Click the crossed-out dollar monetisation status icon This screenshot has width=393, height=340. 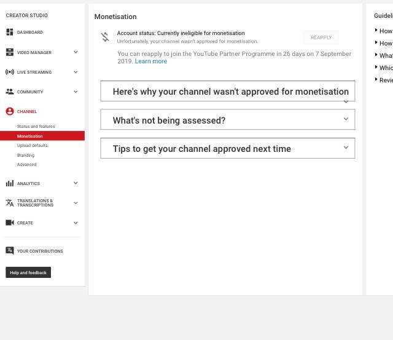click(105, 37)
